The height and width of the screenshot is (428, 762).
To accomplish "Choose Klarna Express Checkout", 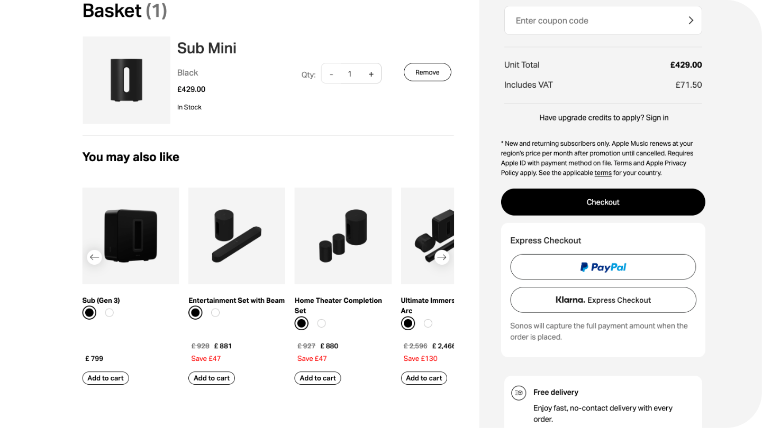I will pos(603,300).
